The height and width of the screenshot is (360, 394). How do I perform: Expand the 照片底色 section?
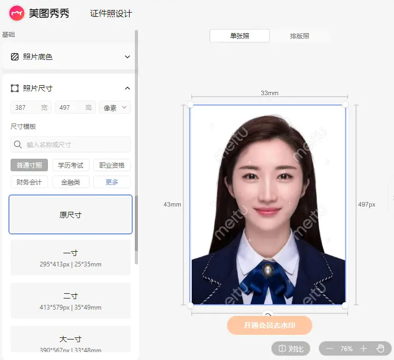click(x=127, y=57)
